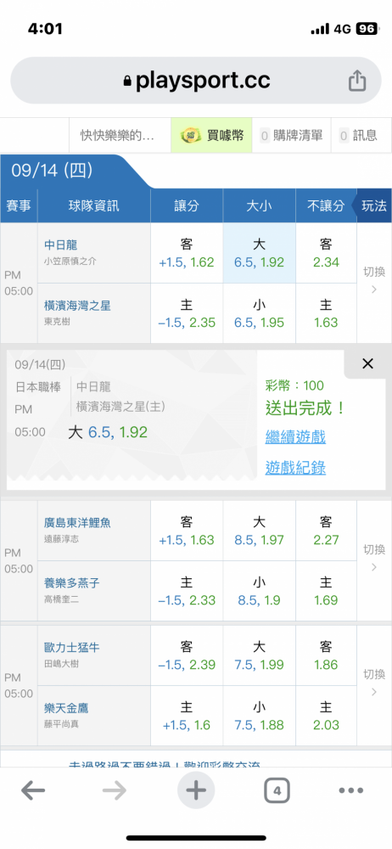Open 遊戲紀錄 link
This screenshot has height=849, width=392.
(295, 467)
